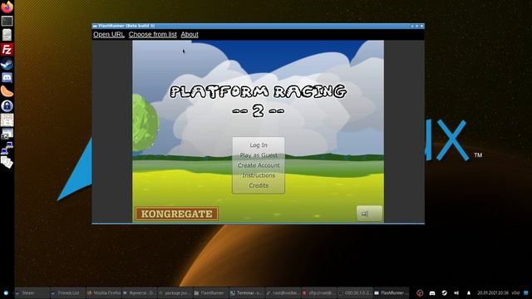Launch Firefox from the dock

click(7, 7)
